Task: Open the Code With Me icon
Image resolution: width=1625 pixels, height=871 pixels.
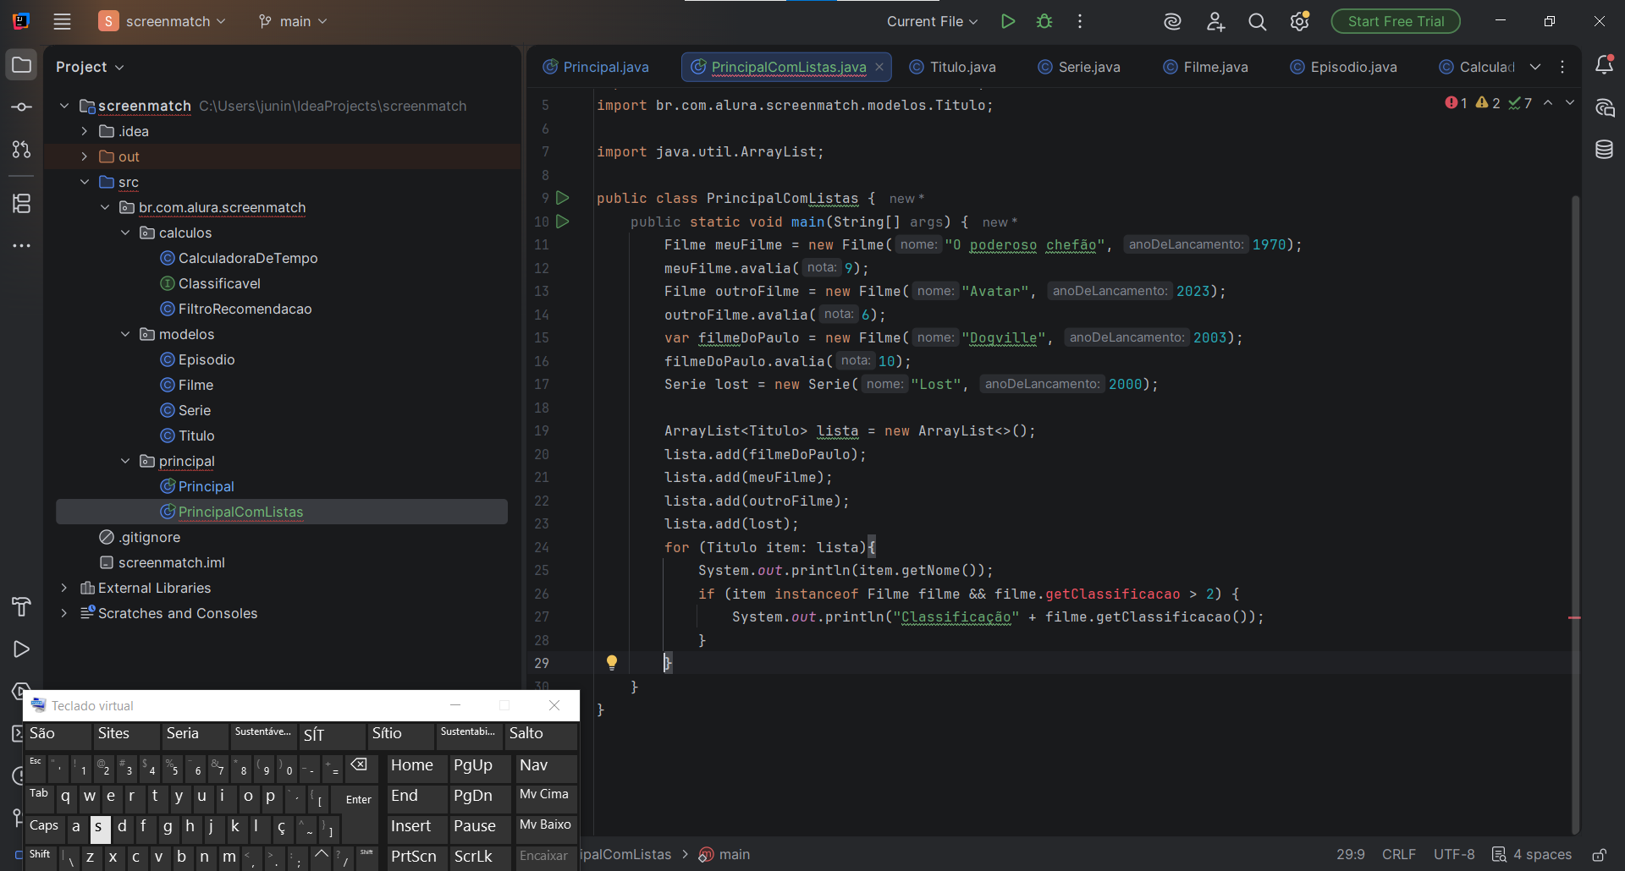Action: coord(1215,22)
